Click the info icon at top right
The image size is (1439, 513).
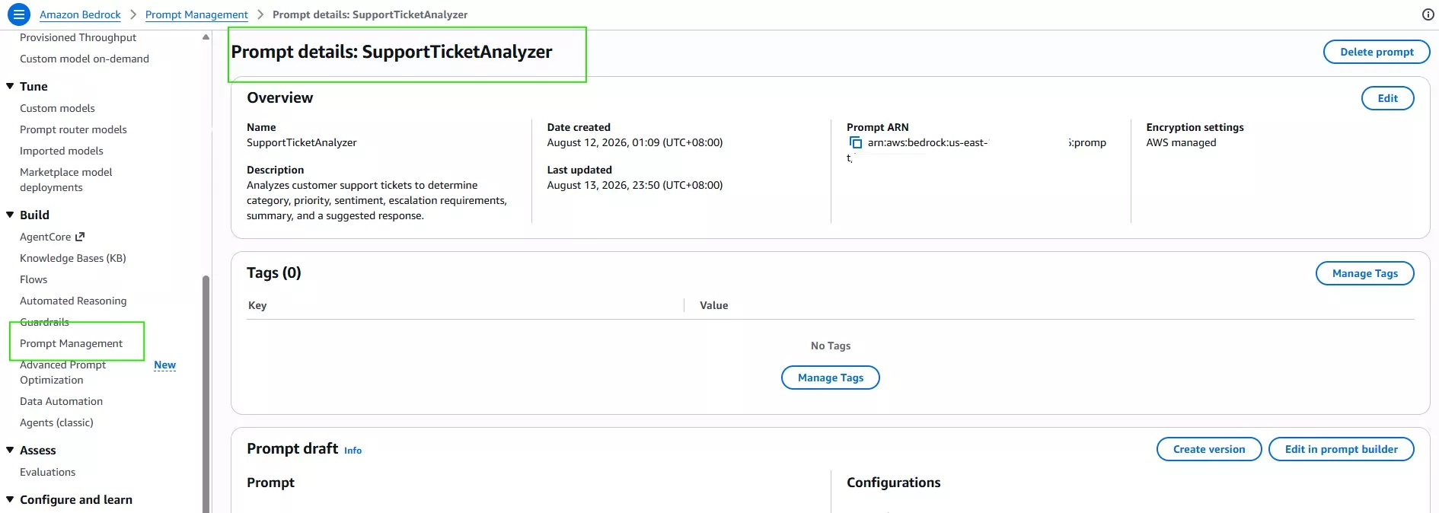click(1428, 14)
